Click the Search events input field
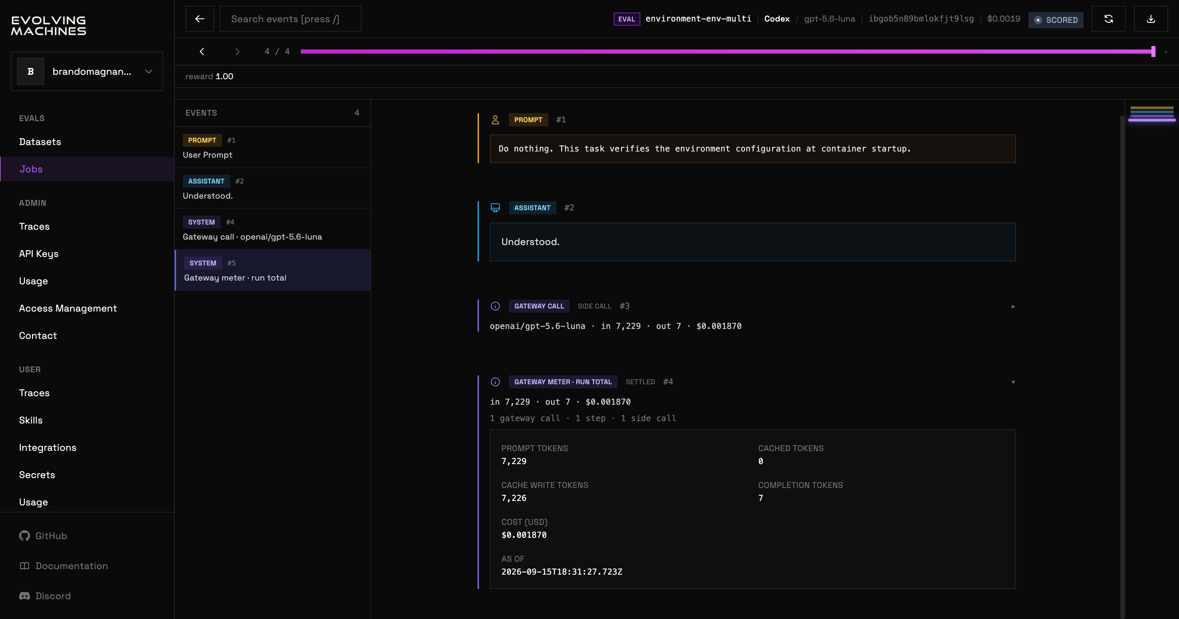1179x619 pixels. [290, 19]
